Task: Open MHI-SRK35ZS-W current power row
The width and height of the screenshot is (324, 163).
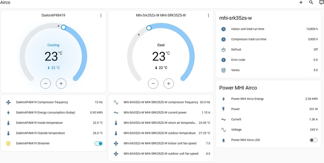Action: (x=161, y=113)
